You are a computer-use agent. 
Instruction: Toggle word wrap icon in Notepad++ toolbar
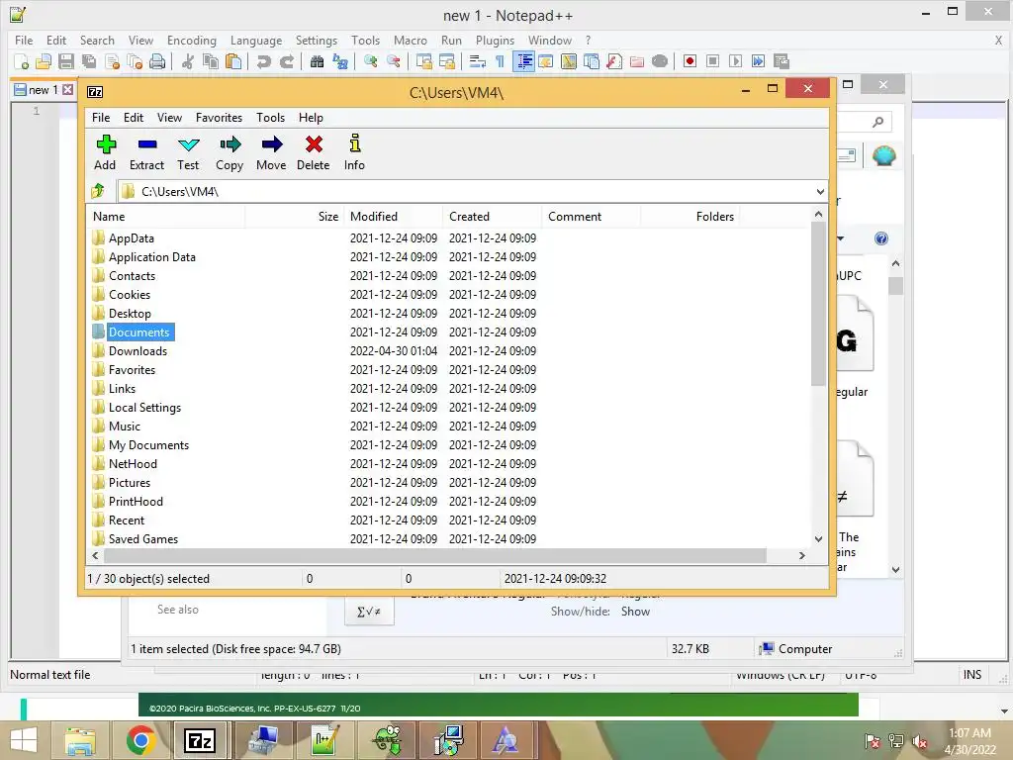[x=478, y=61]
